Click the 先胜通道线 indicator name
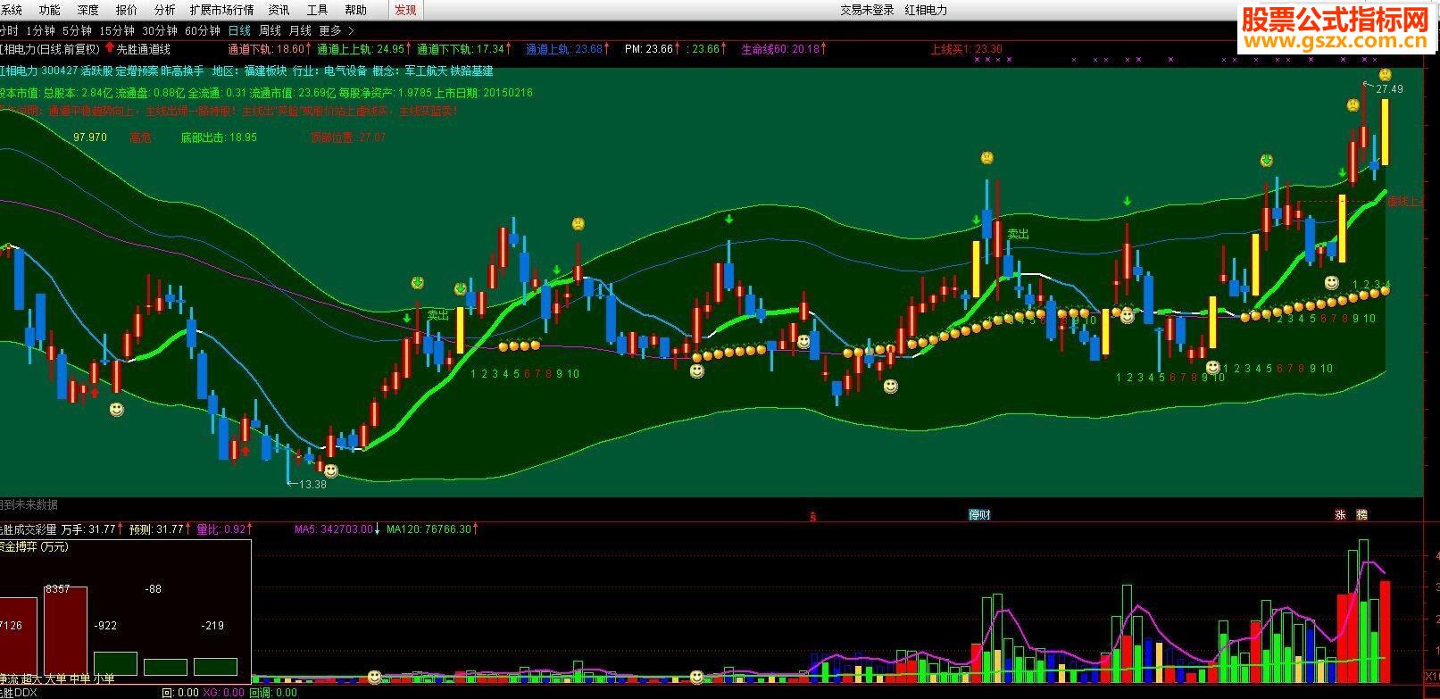Screen dimensions: 1440x699 (x=144, y=49)
